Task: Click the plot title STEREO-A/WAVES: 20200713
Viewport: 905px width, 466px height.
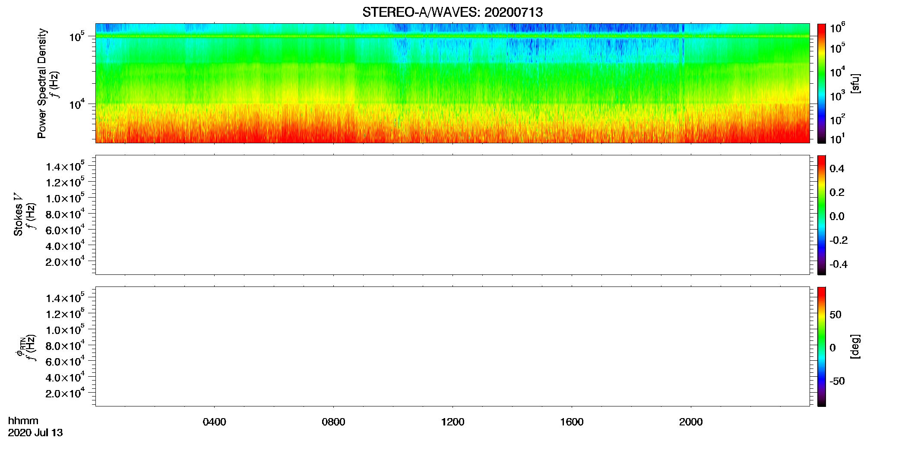Action: click(452, 13)
